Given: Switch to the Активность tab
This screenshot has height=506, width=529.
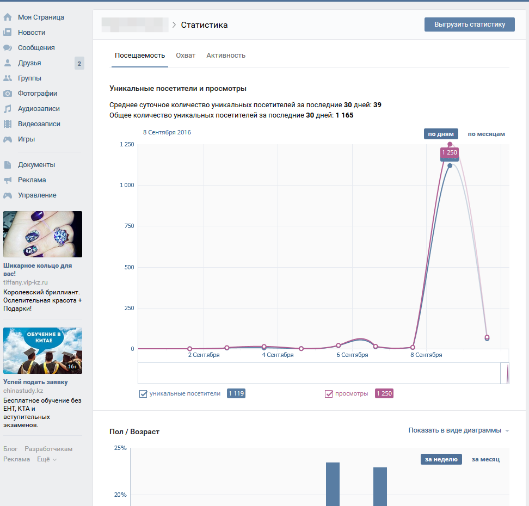Looking at the screenshot, I should [x=226, y=55].
